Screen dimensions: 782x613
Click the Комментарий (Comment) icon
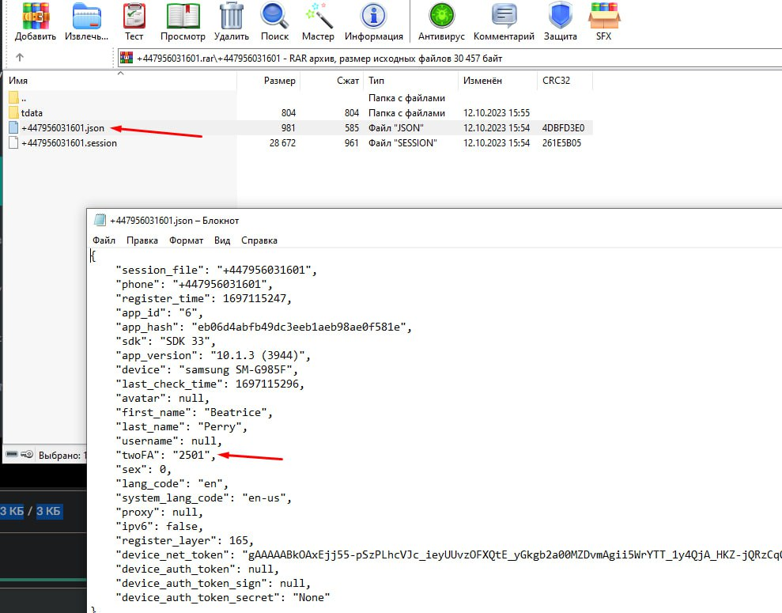[504, 16]
